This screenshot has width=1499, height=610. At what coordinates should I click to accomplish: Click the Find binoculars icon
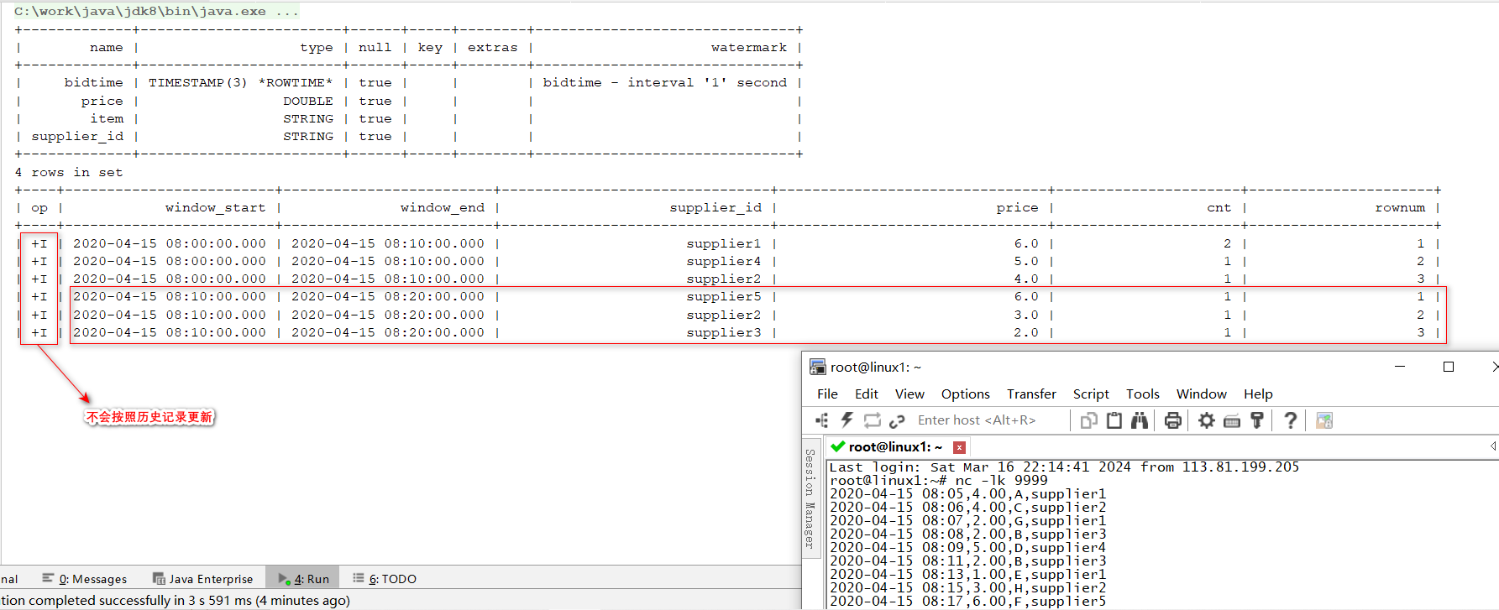click(1139, 420)
